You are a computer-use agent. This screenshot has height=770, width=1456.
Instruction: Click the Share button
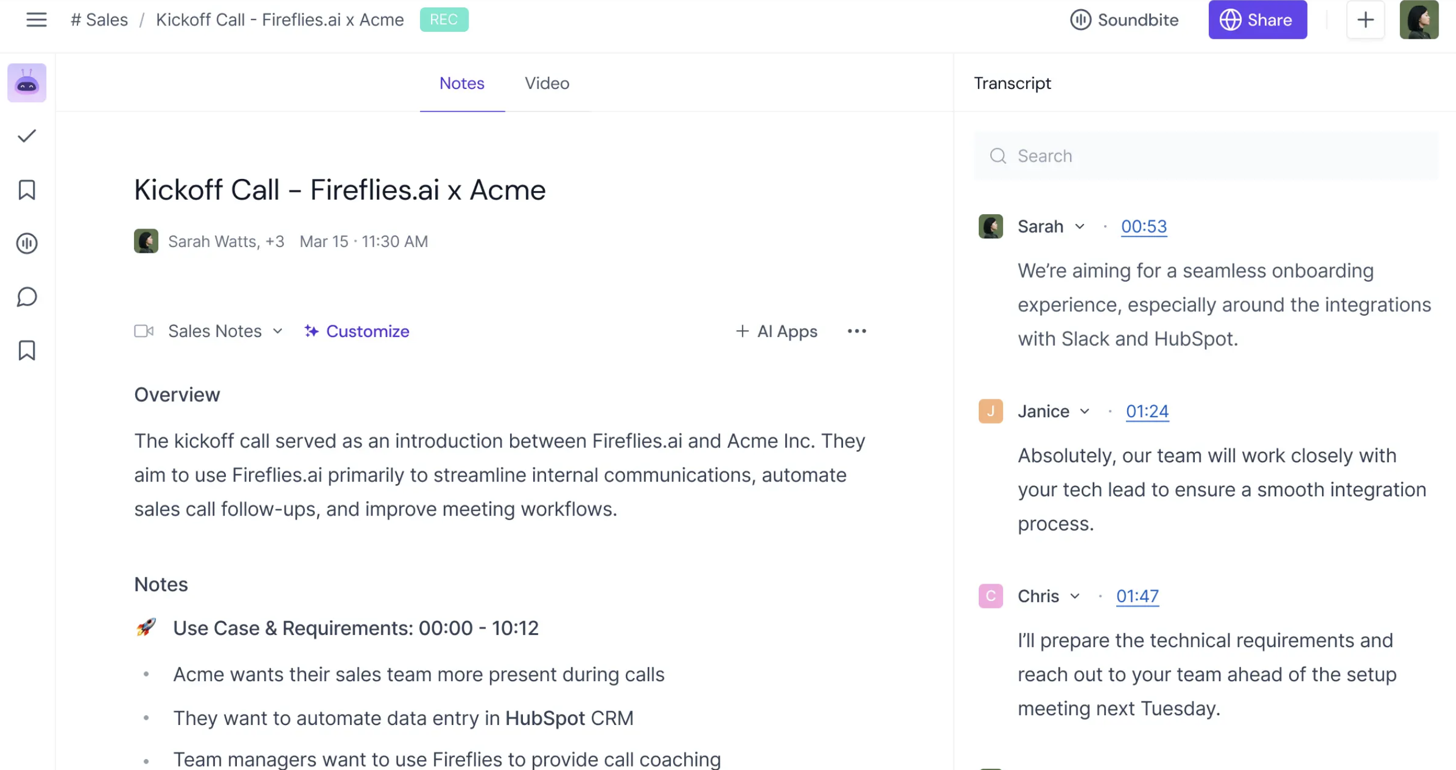pos(1257,20)
